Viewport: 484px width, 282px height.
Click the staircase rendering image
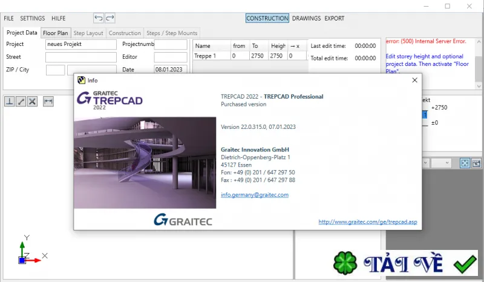point(145,162)
